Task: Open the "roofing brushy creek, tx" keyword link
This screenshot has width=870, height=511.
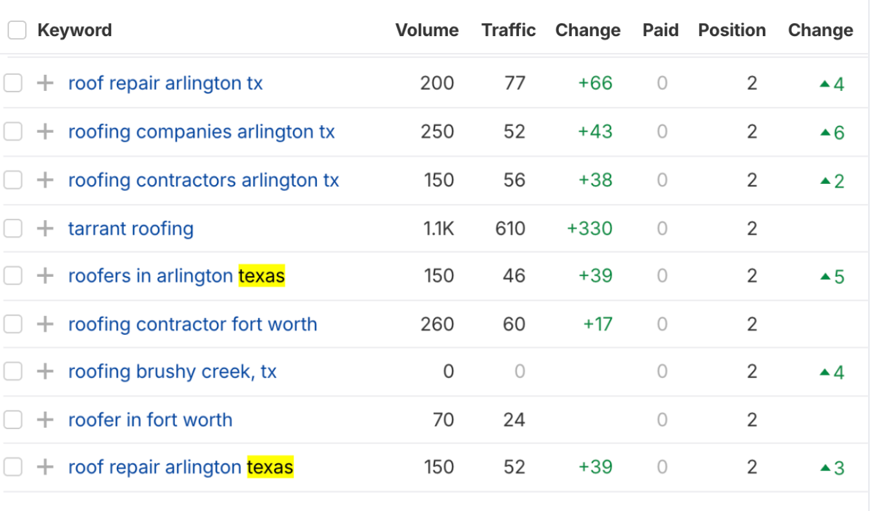Action: point(172,371)
